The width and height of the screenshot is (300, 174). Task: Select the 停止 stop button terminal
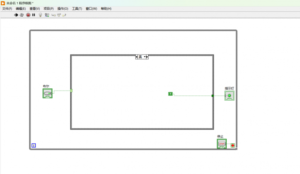(x=222, y=144)
